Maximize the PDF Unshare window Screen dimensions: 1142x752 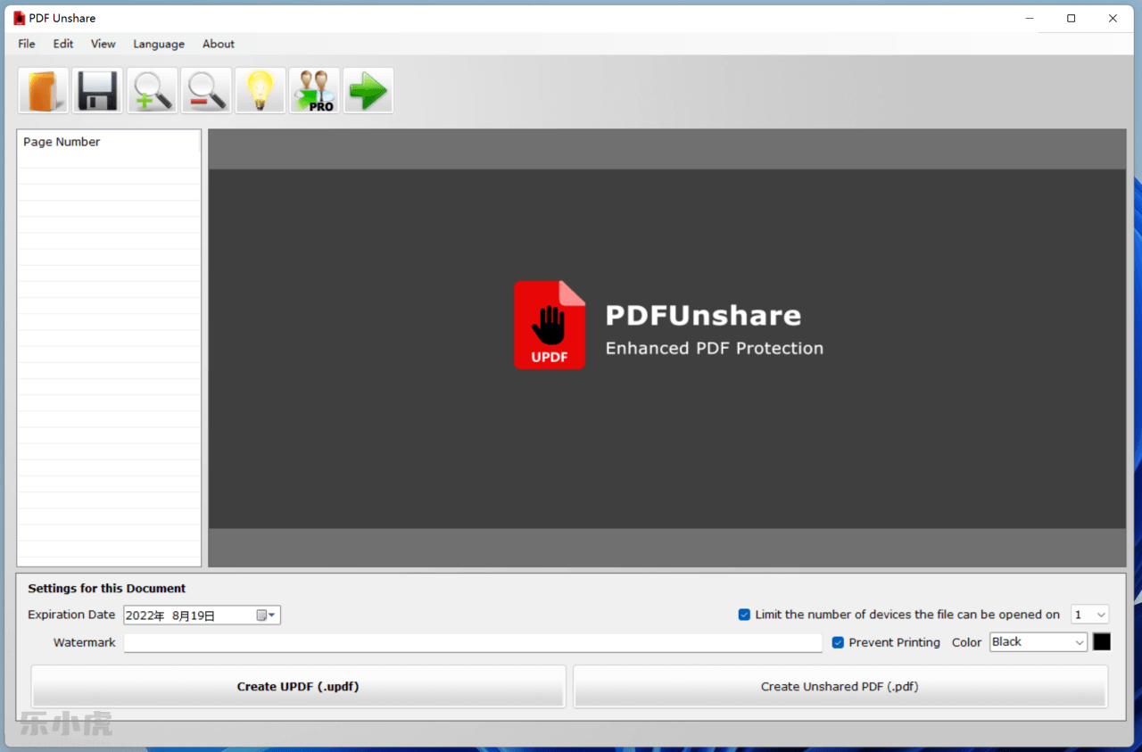click(x=1072, y=18)
